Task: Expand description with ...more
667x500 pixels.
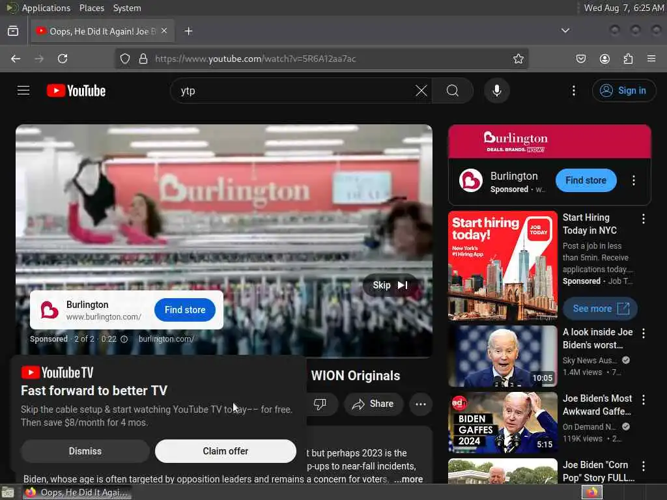Action: [408, 479]
